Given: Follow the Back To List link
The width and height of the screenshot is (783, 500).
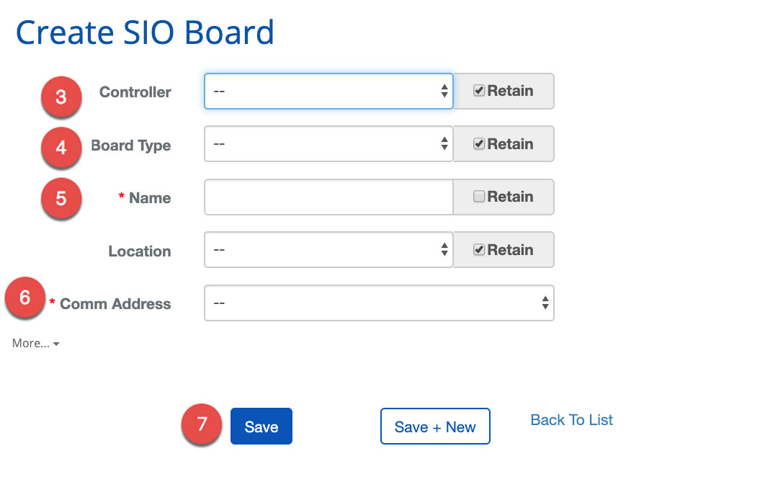Looking at the screenshot, I should 571,419.
